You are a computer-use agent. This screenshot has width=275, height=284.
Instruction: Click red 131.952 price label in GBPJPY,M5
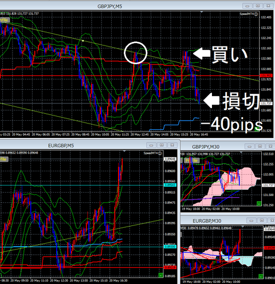click(x=266, y=76)
